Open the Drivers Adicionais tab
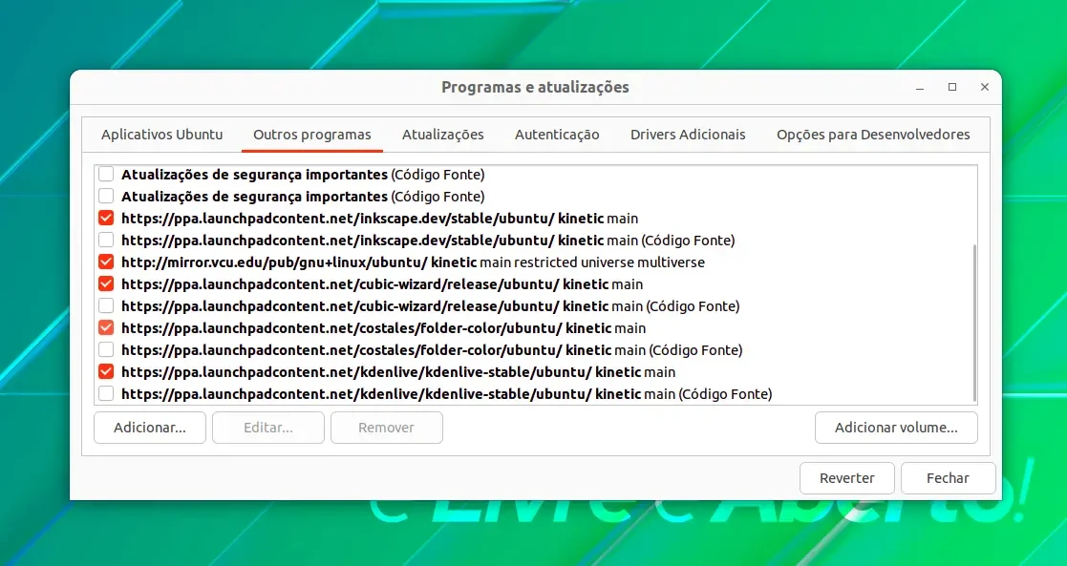This screenshot has width=1067, height=566. pyautogui.click(x=688, y=135)
